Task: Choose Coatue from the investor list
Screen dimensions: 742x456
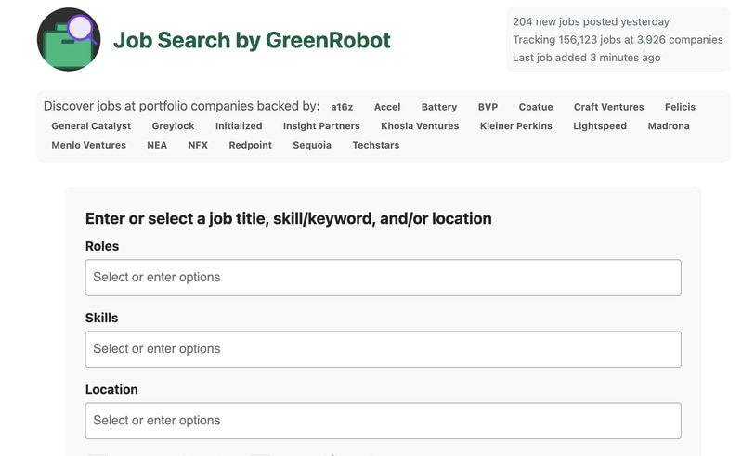Action: click(536, 107)
